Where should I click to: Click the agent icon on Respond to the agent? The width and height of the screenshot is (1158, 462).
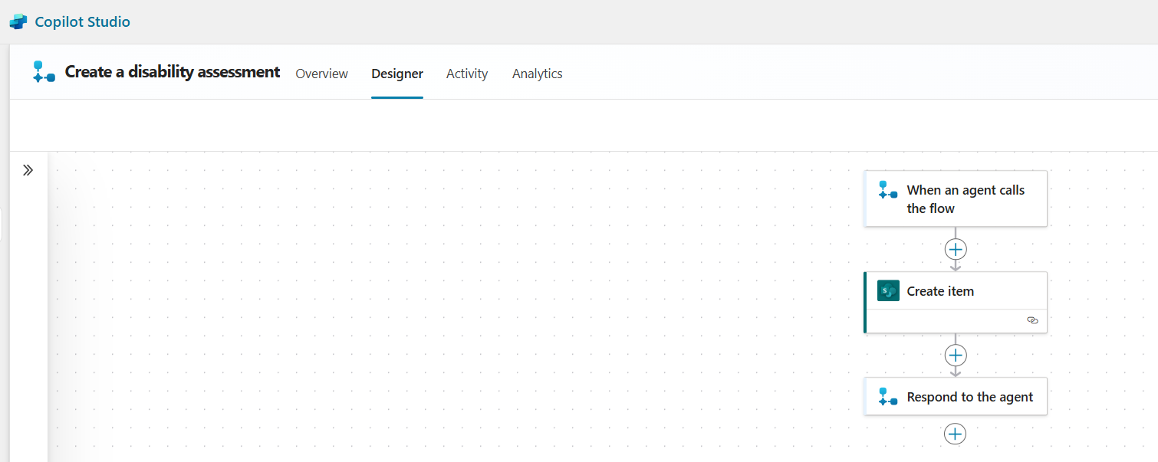pos(887,396)
